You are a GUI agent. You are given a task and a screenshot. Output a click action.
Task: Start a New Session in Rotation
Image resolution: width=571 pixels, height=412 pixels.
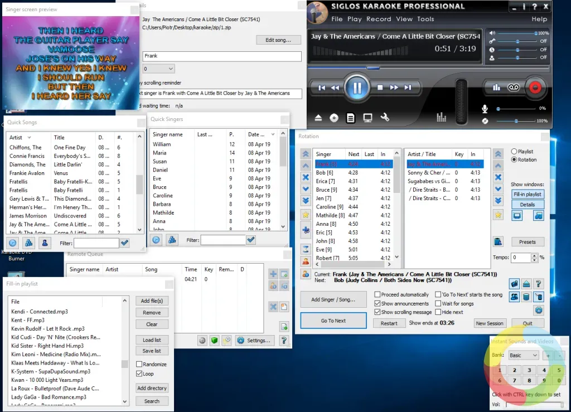[x=490, y=323]
